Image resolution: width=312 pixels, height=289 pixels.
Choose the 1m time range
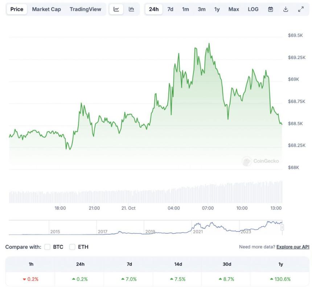pos(185,9)
